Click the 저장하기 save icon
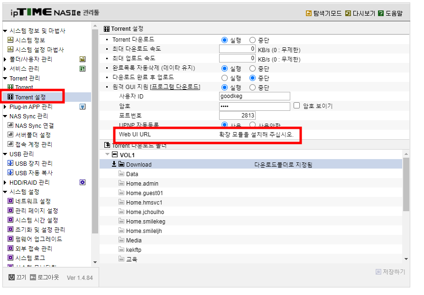The image size is (424, 295). tap(378, 272)
